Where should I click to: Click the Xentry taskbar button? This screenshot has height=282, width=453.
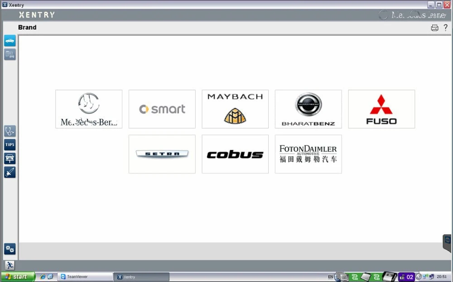point(141,277)
